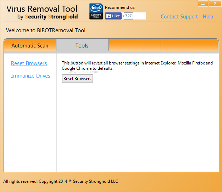Select the Tools tab

[82, 46]
